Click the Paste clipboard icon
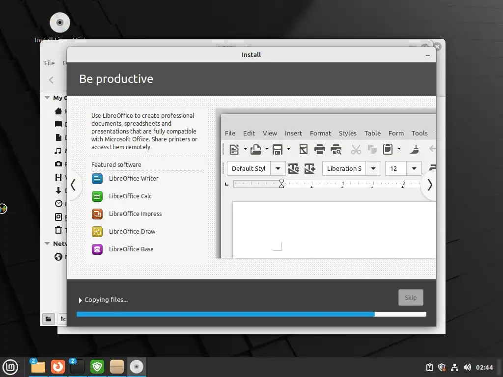The width and height of the screenshot is (503, 377). [x=388, y=149]
